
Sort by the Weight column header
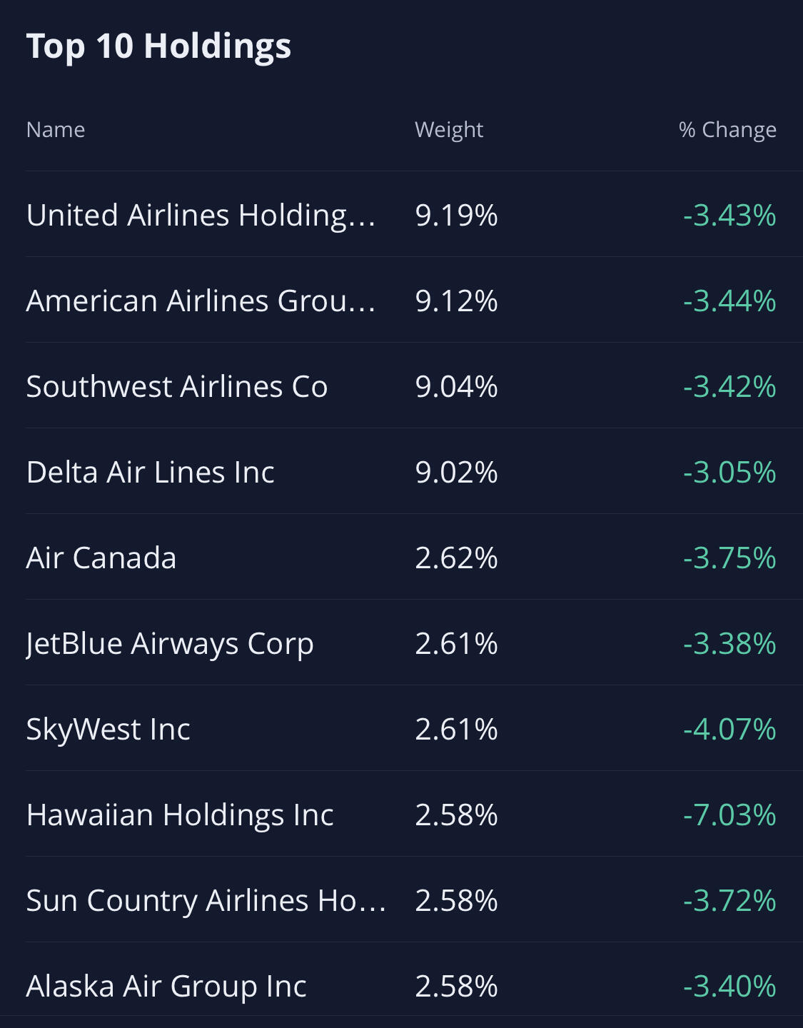tap(449, 129)
